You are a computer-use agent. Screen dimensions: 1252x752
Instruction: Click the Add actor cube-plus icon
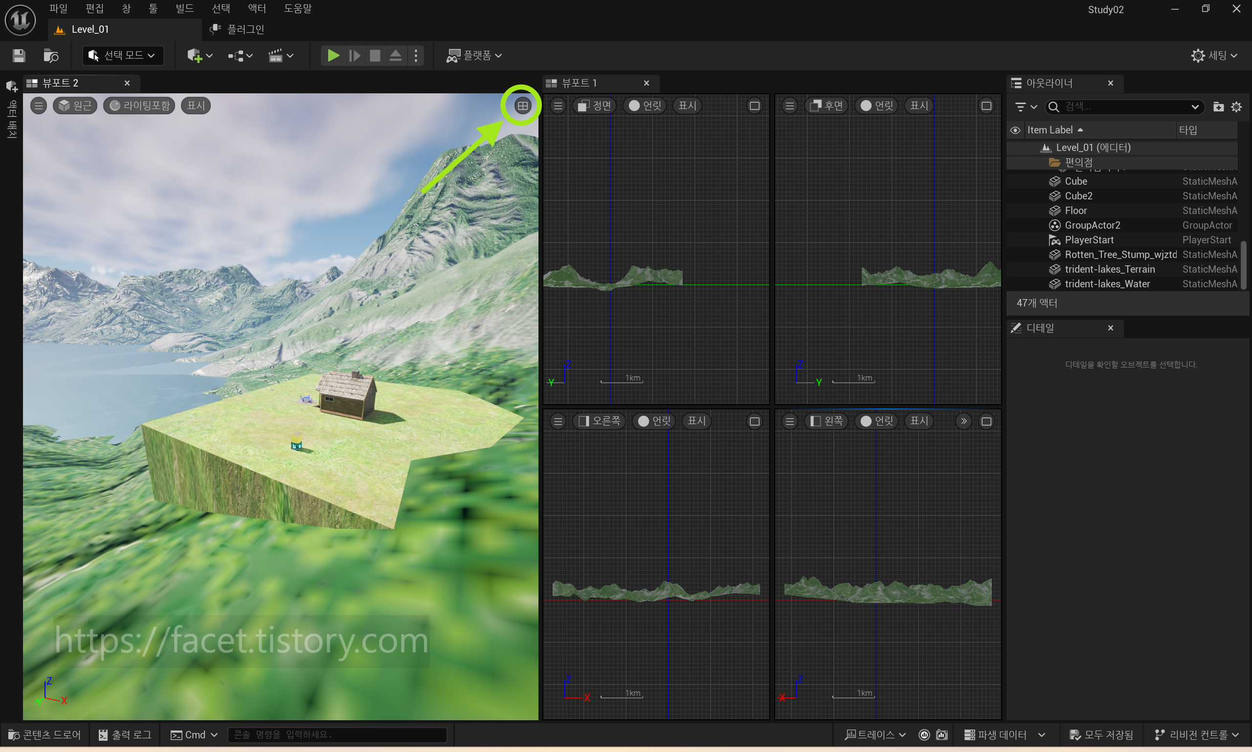point(195,55)
